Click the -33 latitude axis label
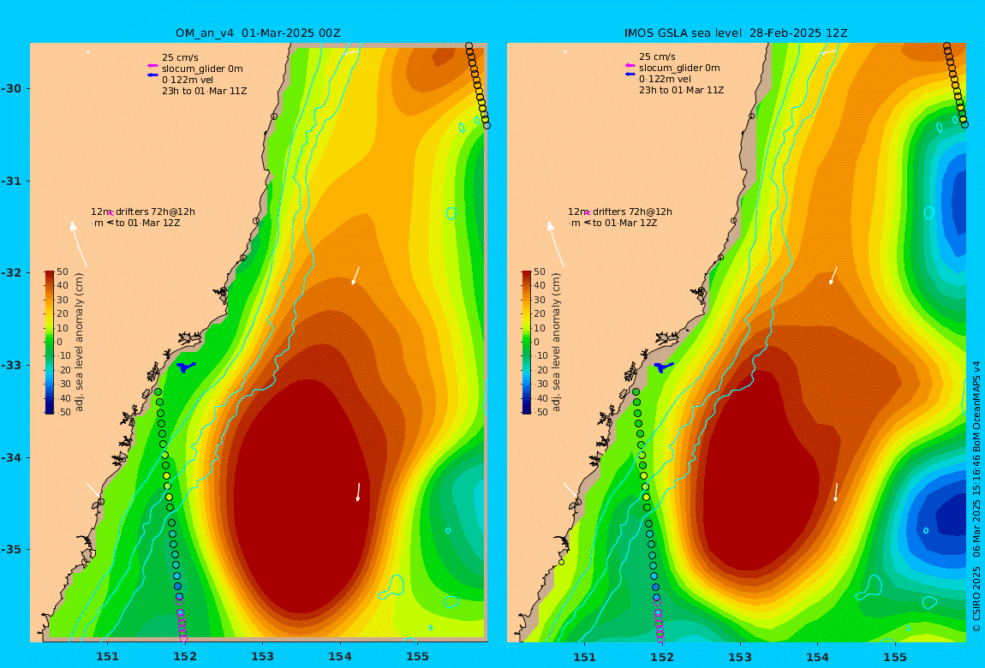 [10, 366]
